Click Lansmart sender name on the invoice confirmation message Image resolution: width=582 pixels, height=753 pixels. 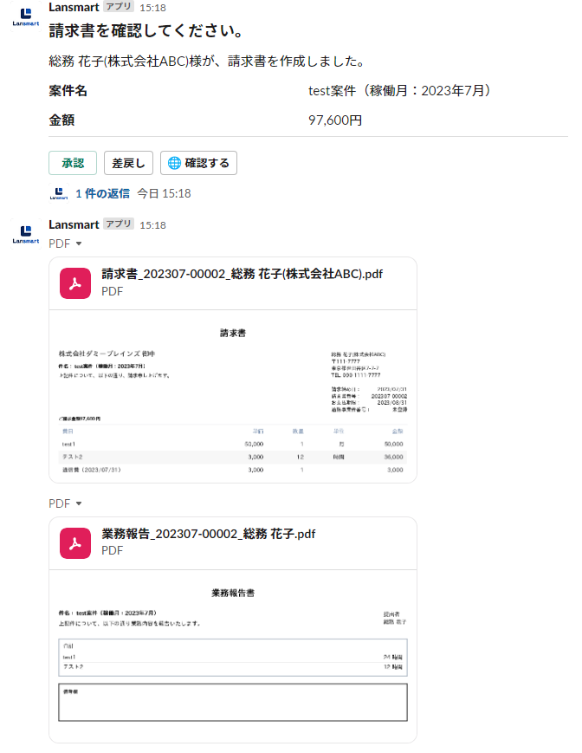click(x=74, y=7)
